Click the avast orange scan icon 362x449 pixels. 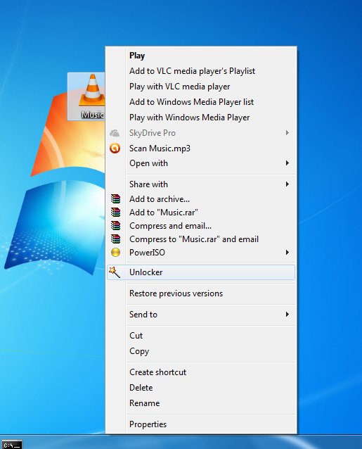pos(115,148)
